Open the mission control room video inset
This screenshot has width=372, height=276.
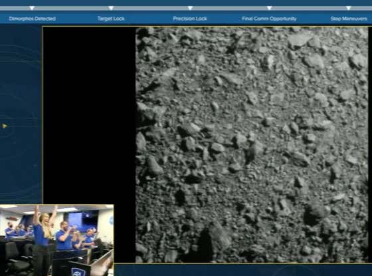56,240
